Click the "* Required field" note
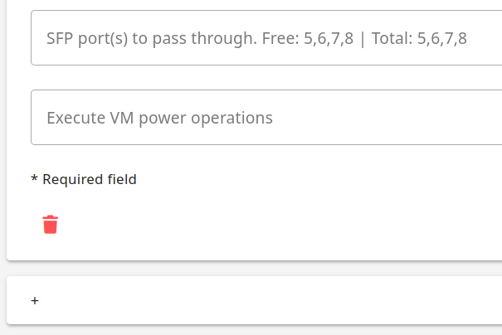The height and width of the screenshot is (335, 502). pyautogui.click(x=84, y=179)
